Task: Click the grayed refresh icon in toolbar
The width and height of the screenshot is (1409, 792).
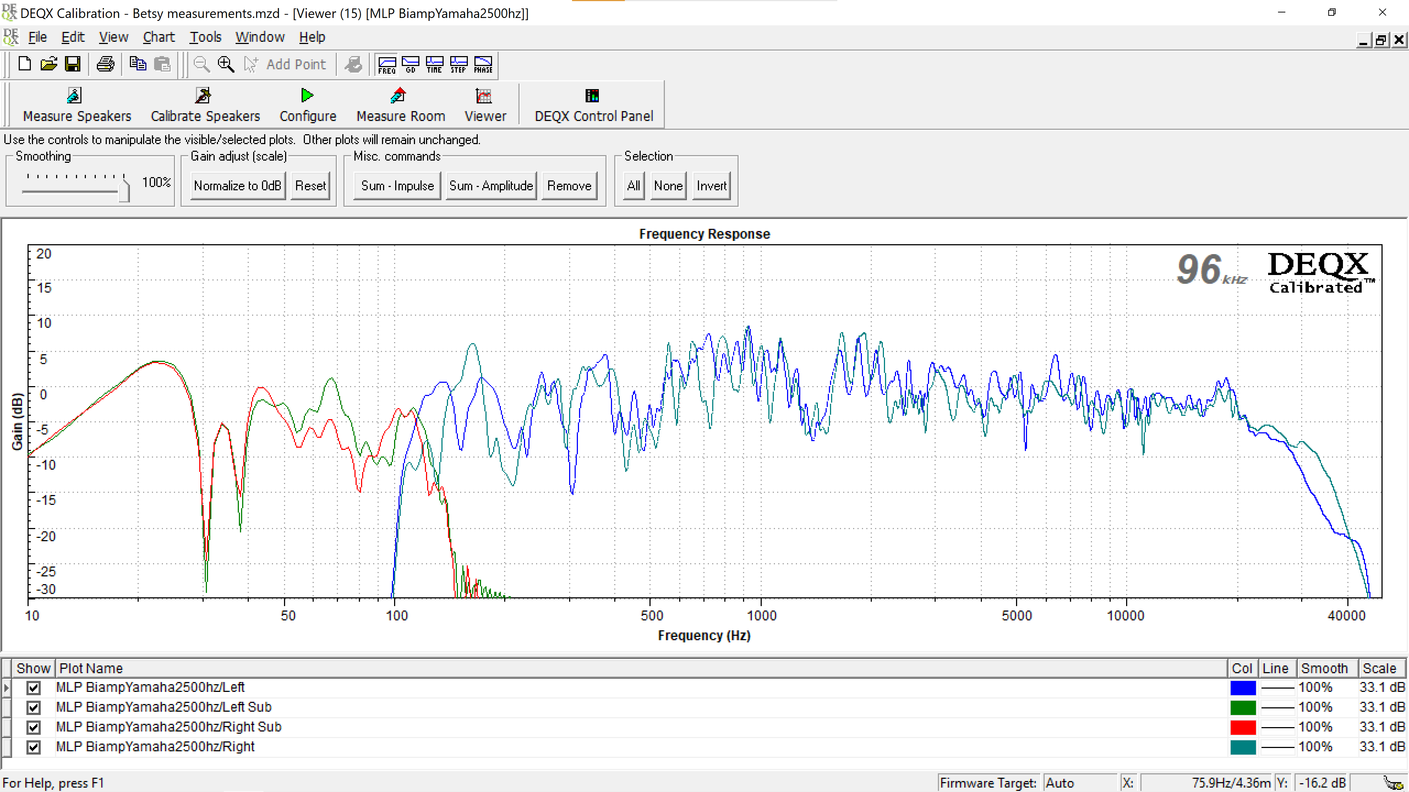Action: [x=353, y=65]
